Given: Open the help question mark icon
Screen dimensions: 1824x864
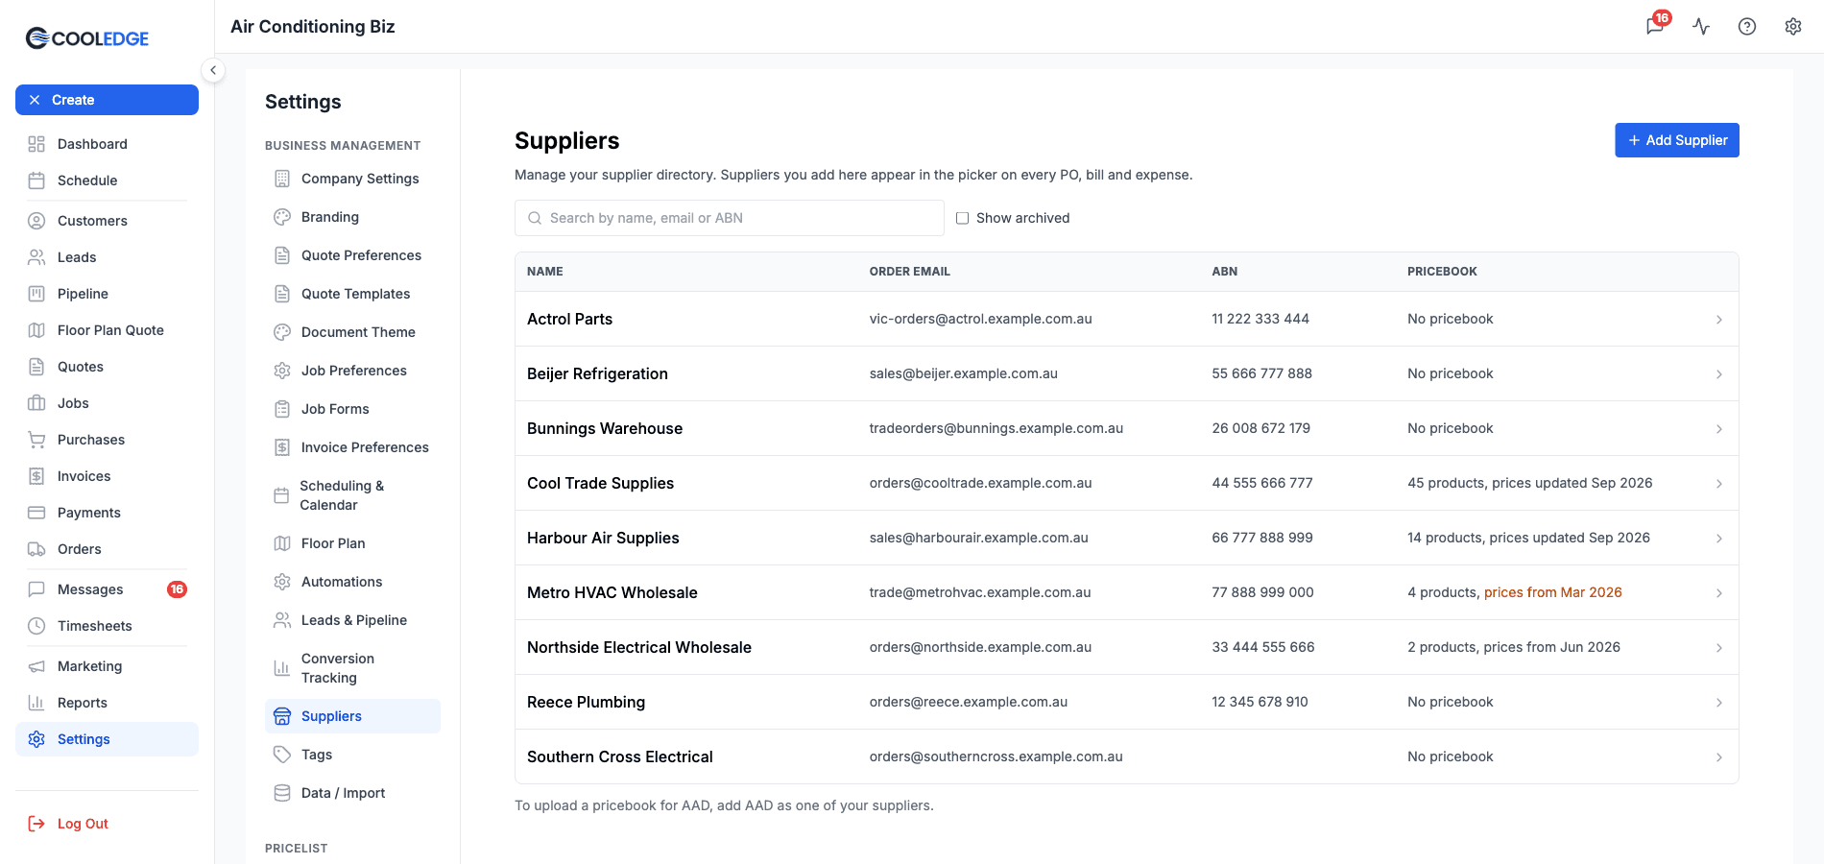Looking at the screenshot, I should click(1747, 27).
